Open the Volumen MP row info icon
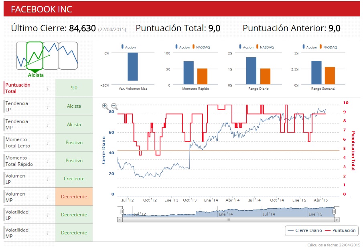The image size is (363, 248). click(x=48, y=197)
